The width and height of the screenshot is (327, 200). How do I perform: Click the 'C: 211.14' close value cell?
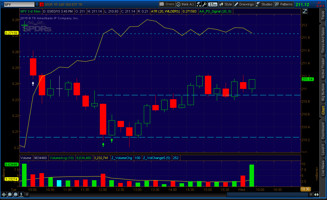128,11
